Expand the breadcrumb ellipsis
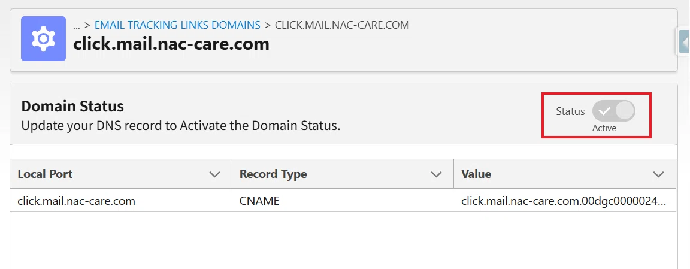The height and width of the screenshot is (269, 690). pos(77,25)
